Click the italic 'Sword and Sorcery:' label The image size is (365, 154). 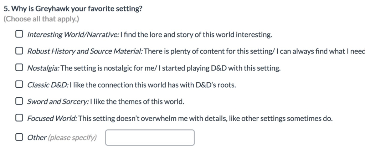(x=58, y=102)
